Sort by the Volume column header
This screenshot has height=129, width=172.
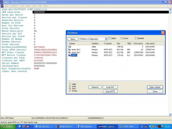coord(79,43)
